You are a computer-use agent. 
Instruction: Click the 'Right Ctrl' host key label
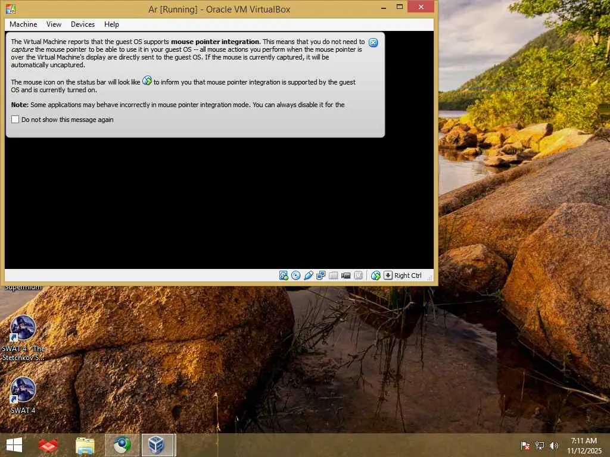point(407,276)
